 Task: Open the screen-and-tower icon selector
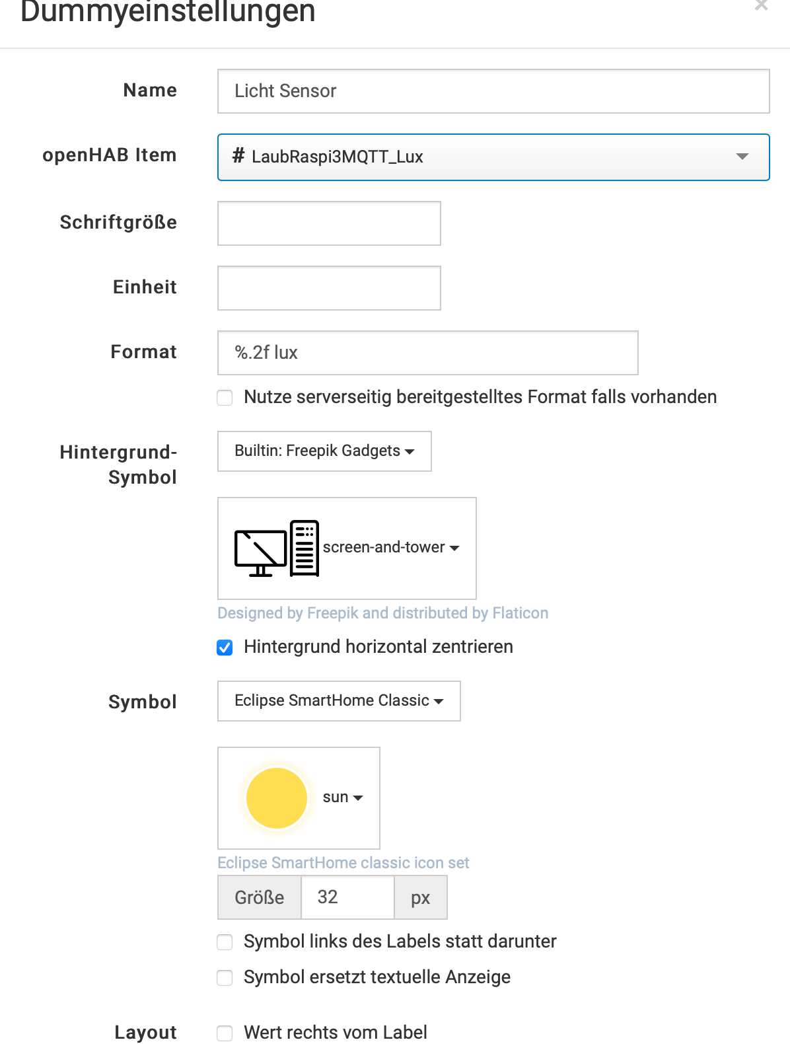(x=390, y=548)
